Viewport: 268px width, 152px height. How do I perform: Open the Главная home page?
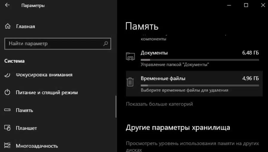pos(25,26)
